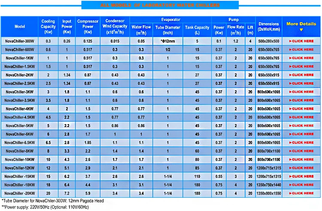
Task: Select the NovaChiller-2KW model cell
Action: click(x=20, y=75)
